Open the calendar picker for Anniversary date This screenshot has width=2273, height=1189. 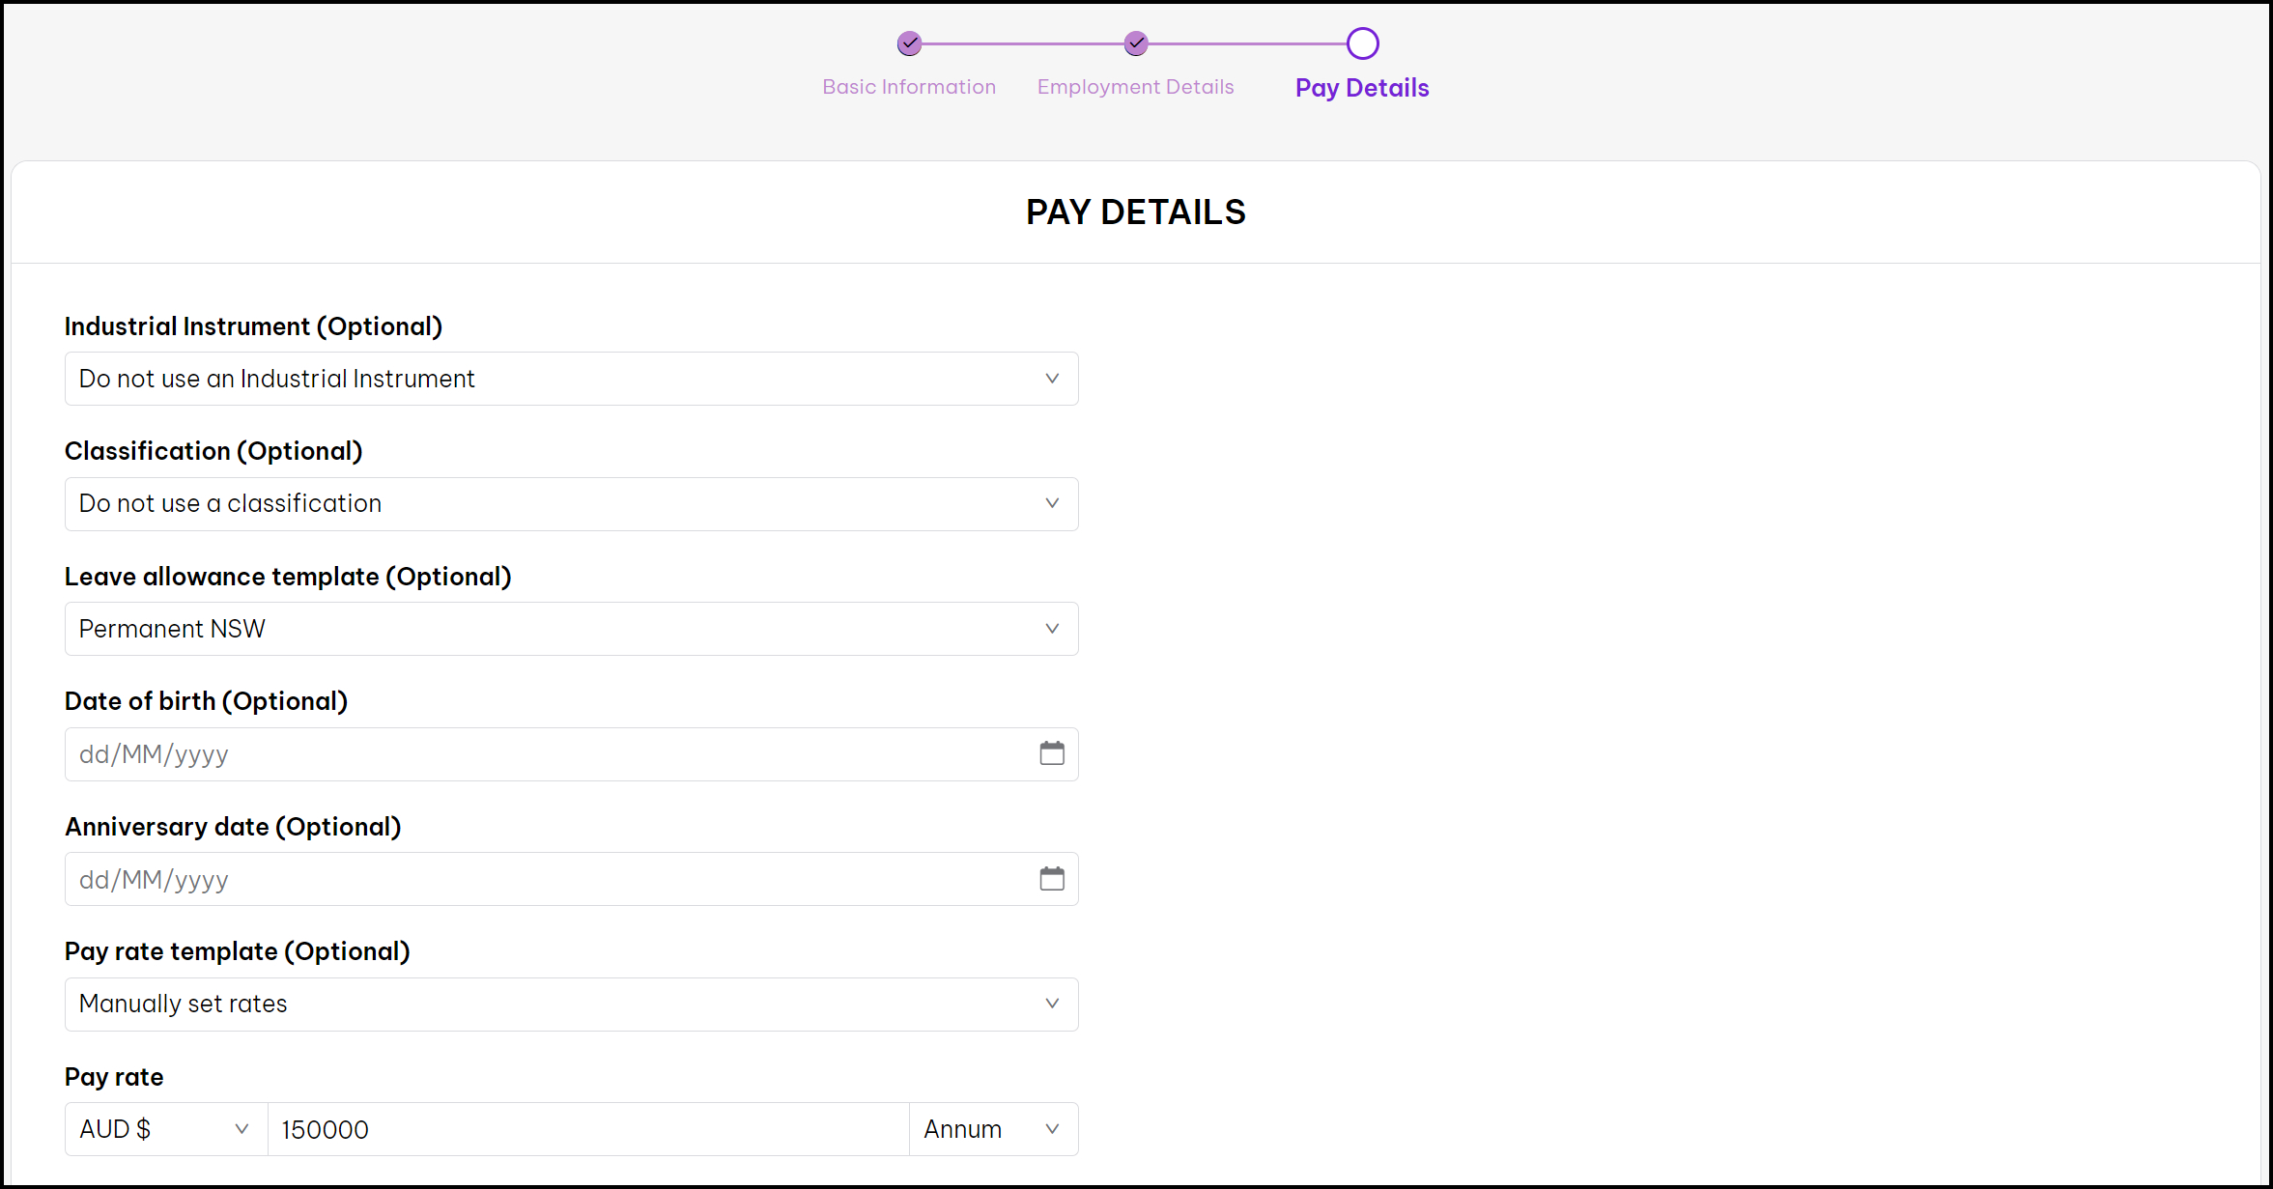pos(1052,879)
